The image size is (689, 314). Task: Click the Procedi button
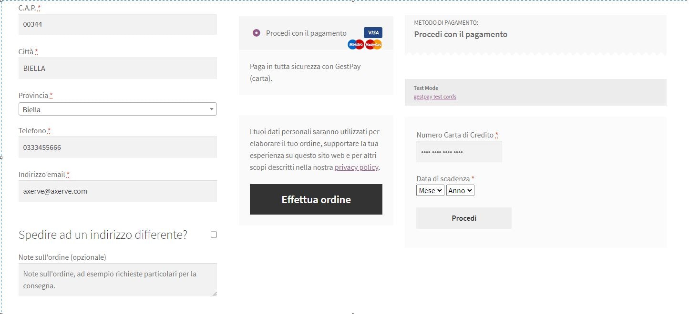point(464,218)
